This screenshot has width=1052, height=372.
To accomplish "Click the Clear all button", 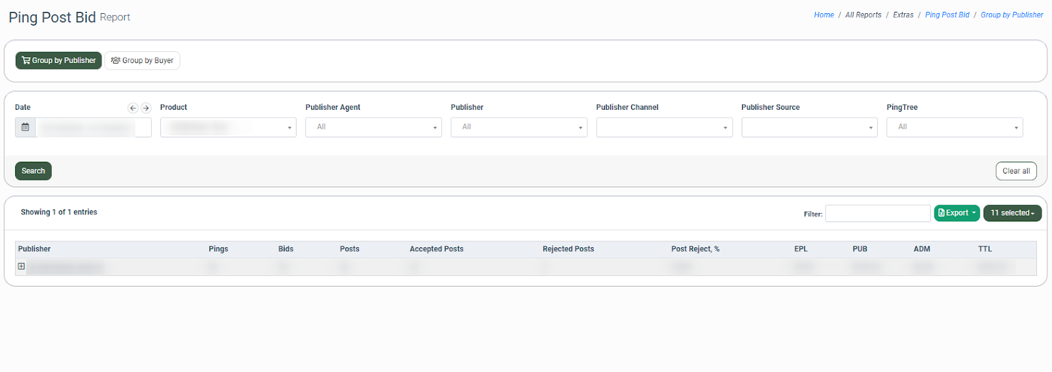I will [1015, 171].
